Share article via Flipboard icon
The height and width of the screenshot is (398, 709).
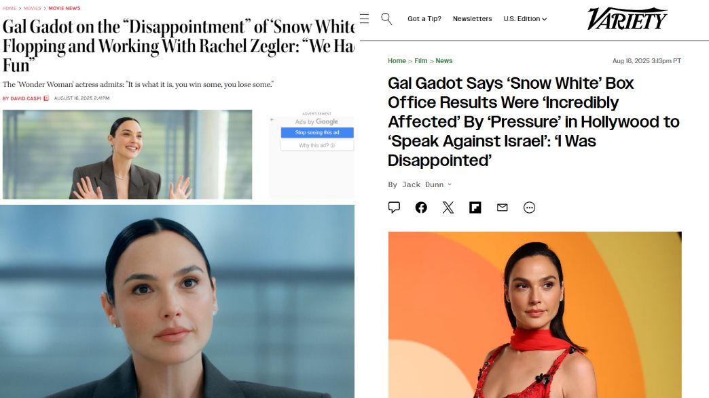click(475, 207)
